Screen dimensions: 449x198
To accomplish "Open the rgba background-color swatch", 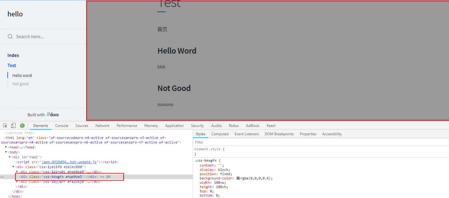I will [x=238, y=178].
